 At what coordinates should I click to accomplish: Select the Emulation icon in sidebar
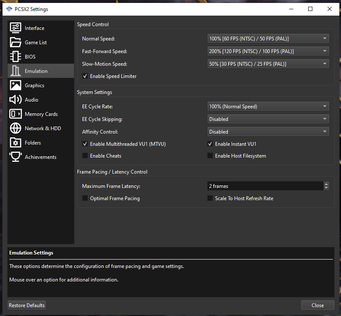click(16, 71)
